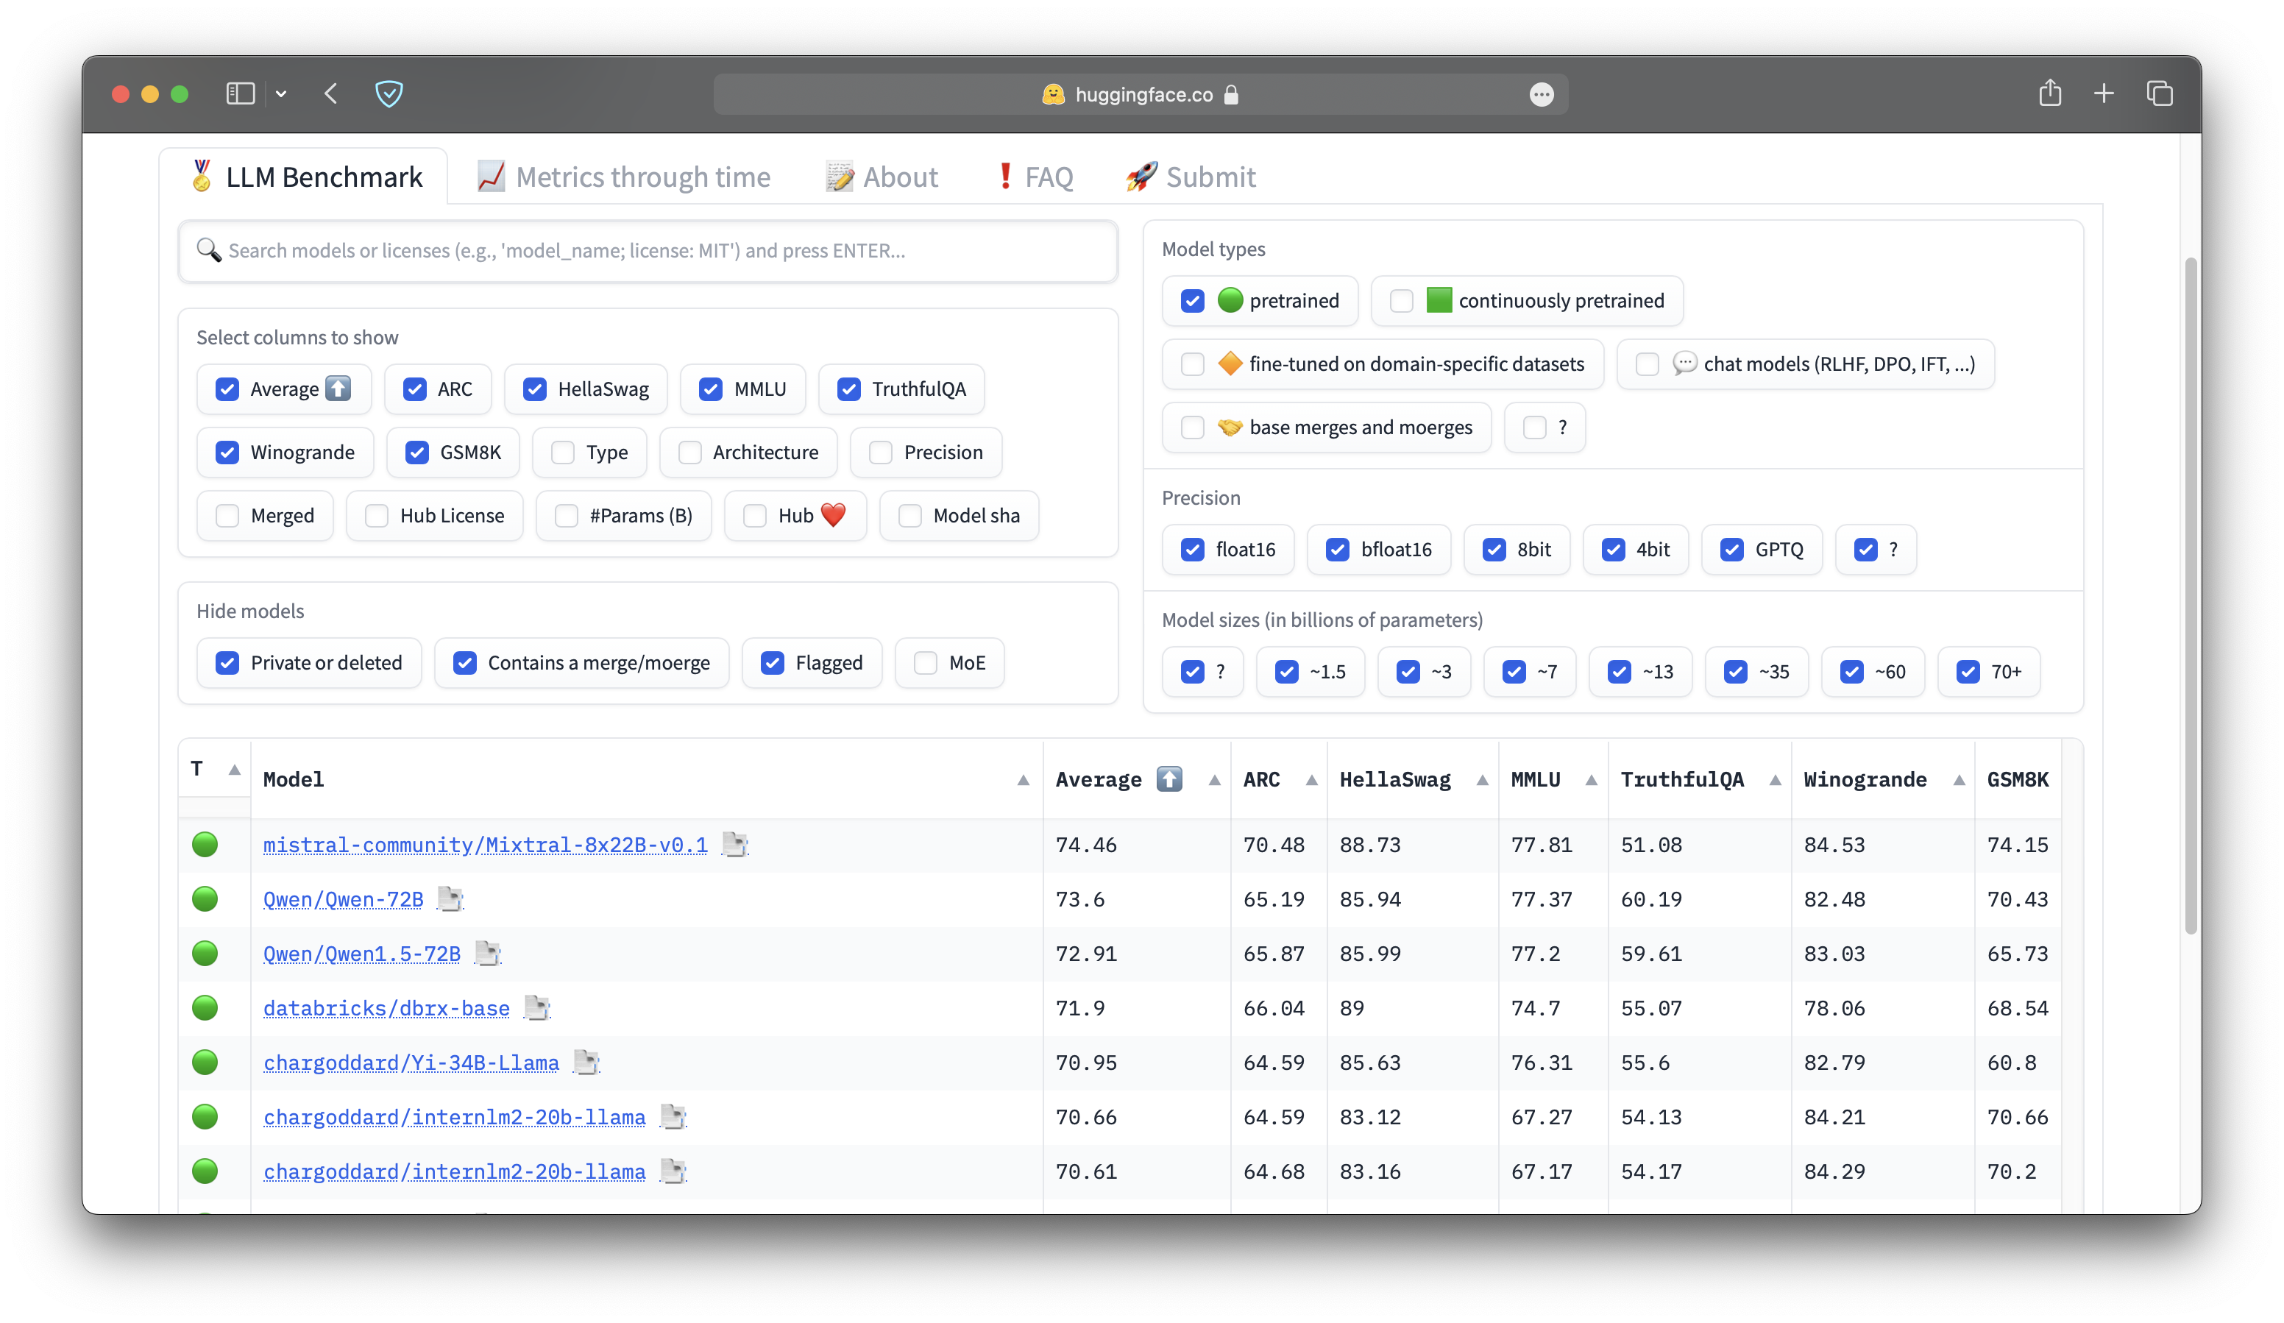The width and height of the screenshot is (2284, 1323).
Task: Open chargoddard/Yi-34B-Llama model link
Action: pos(411,1062)
